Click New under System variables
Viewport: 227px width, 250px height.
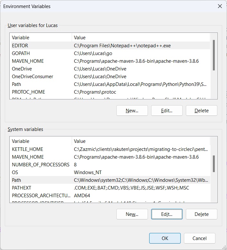coord(132,214)
